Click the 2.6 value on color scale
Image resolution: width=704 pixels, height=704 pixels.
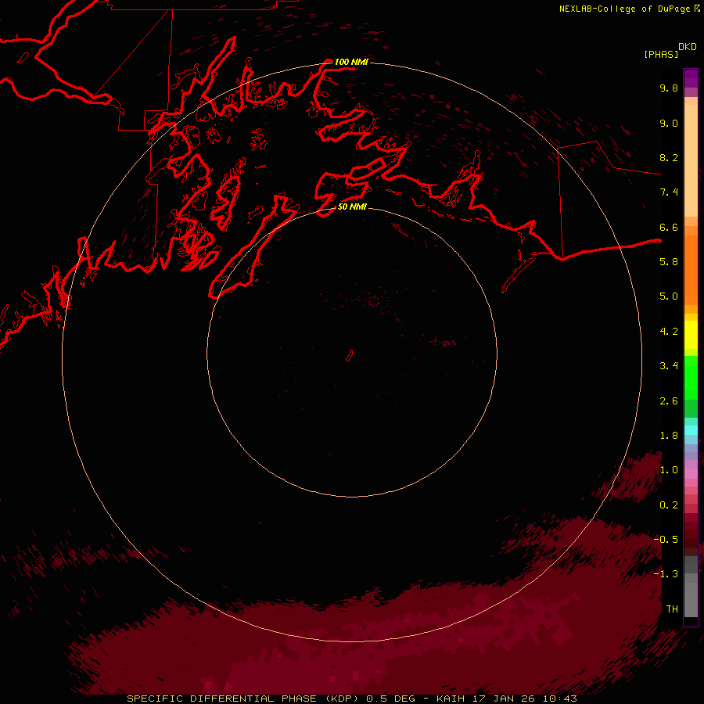click(669, 401)
